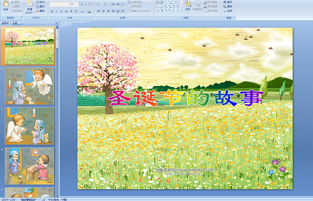The image size is (313, 201).
Task: Toggle Underline formatting
Action: click(61, 11)
